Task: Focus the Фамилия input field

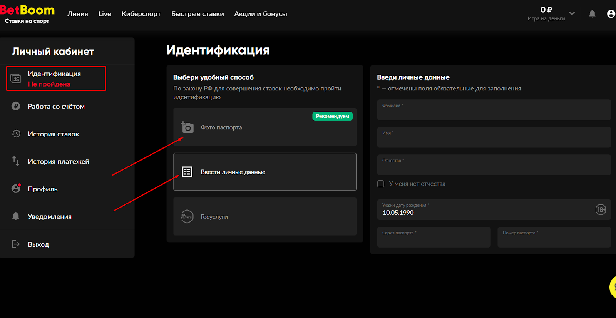Action: click(494, 110)
